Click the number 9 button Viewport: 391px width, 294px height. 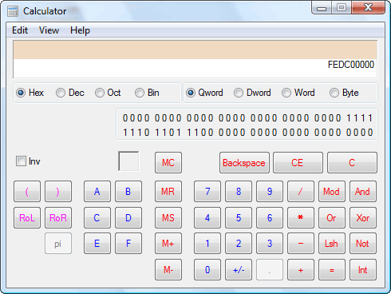(270, 192)
